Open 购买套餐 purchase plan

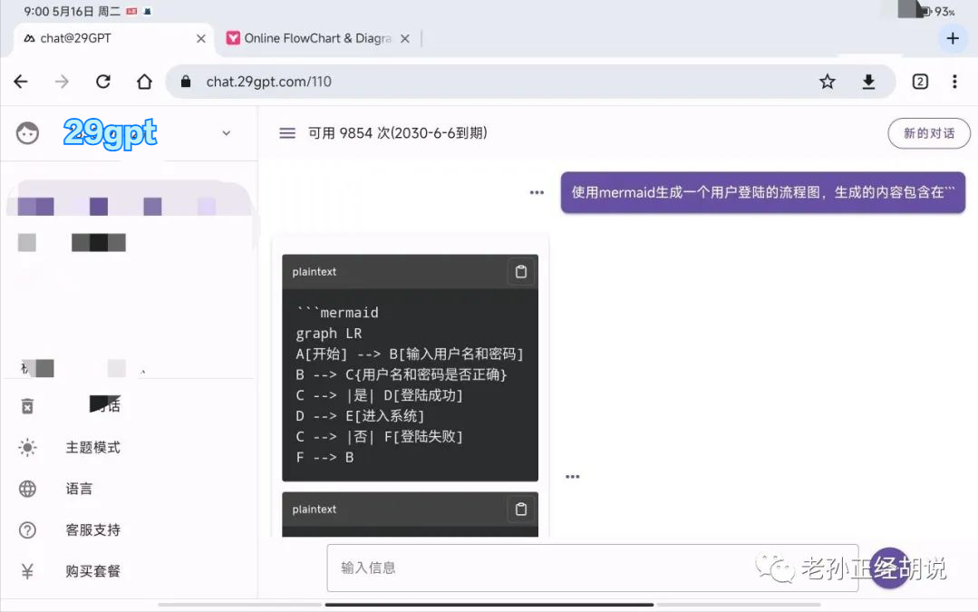click(x=93, y=571)
